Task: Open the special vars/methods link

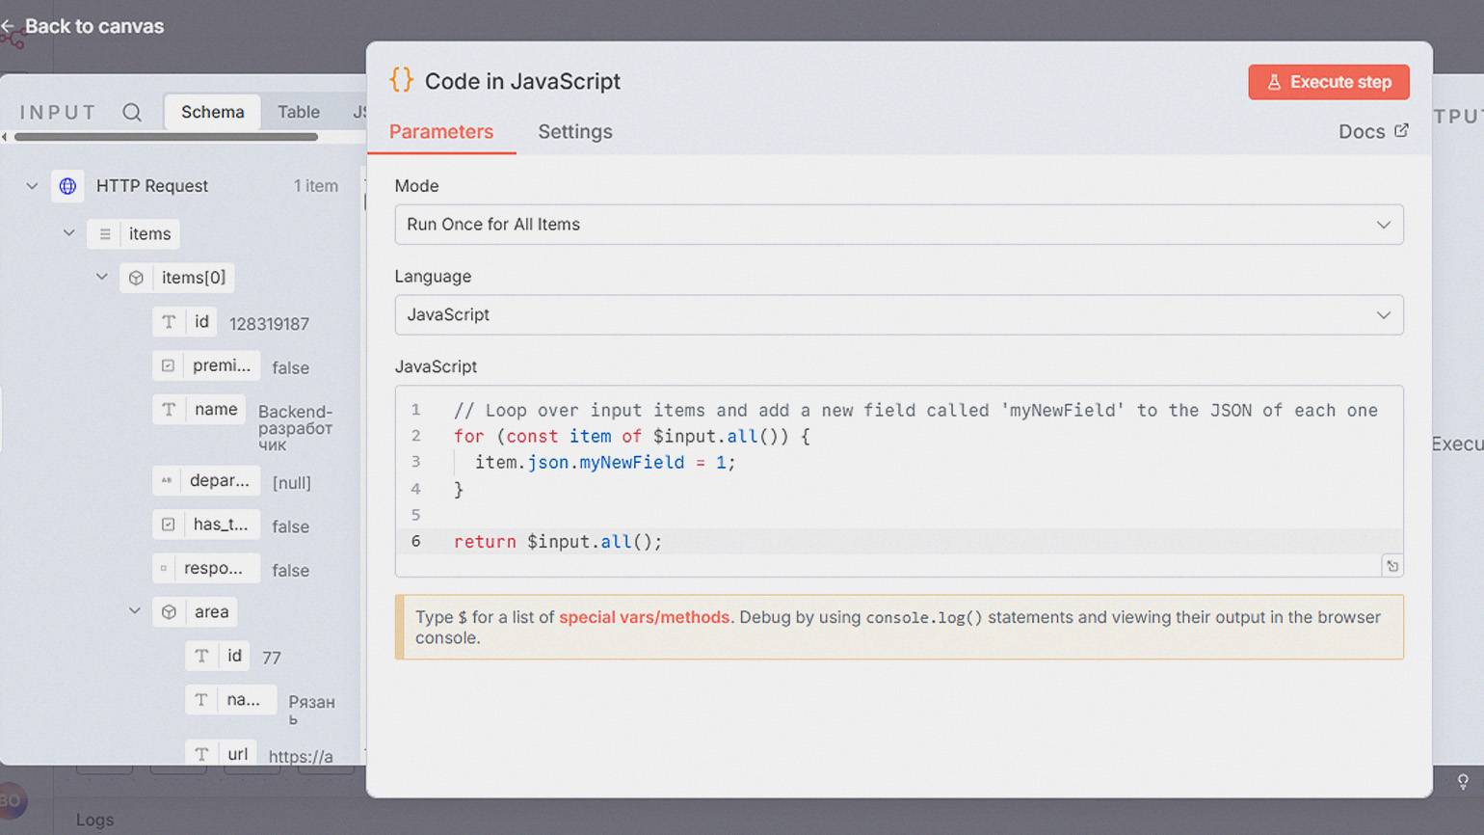Action: click(x=644, y=617)
